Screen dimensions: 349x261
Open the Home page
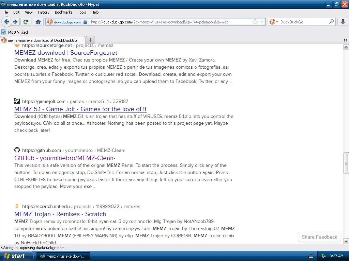(38, 22)
